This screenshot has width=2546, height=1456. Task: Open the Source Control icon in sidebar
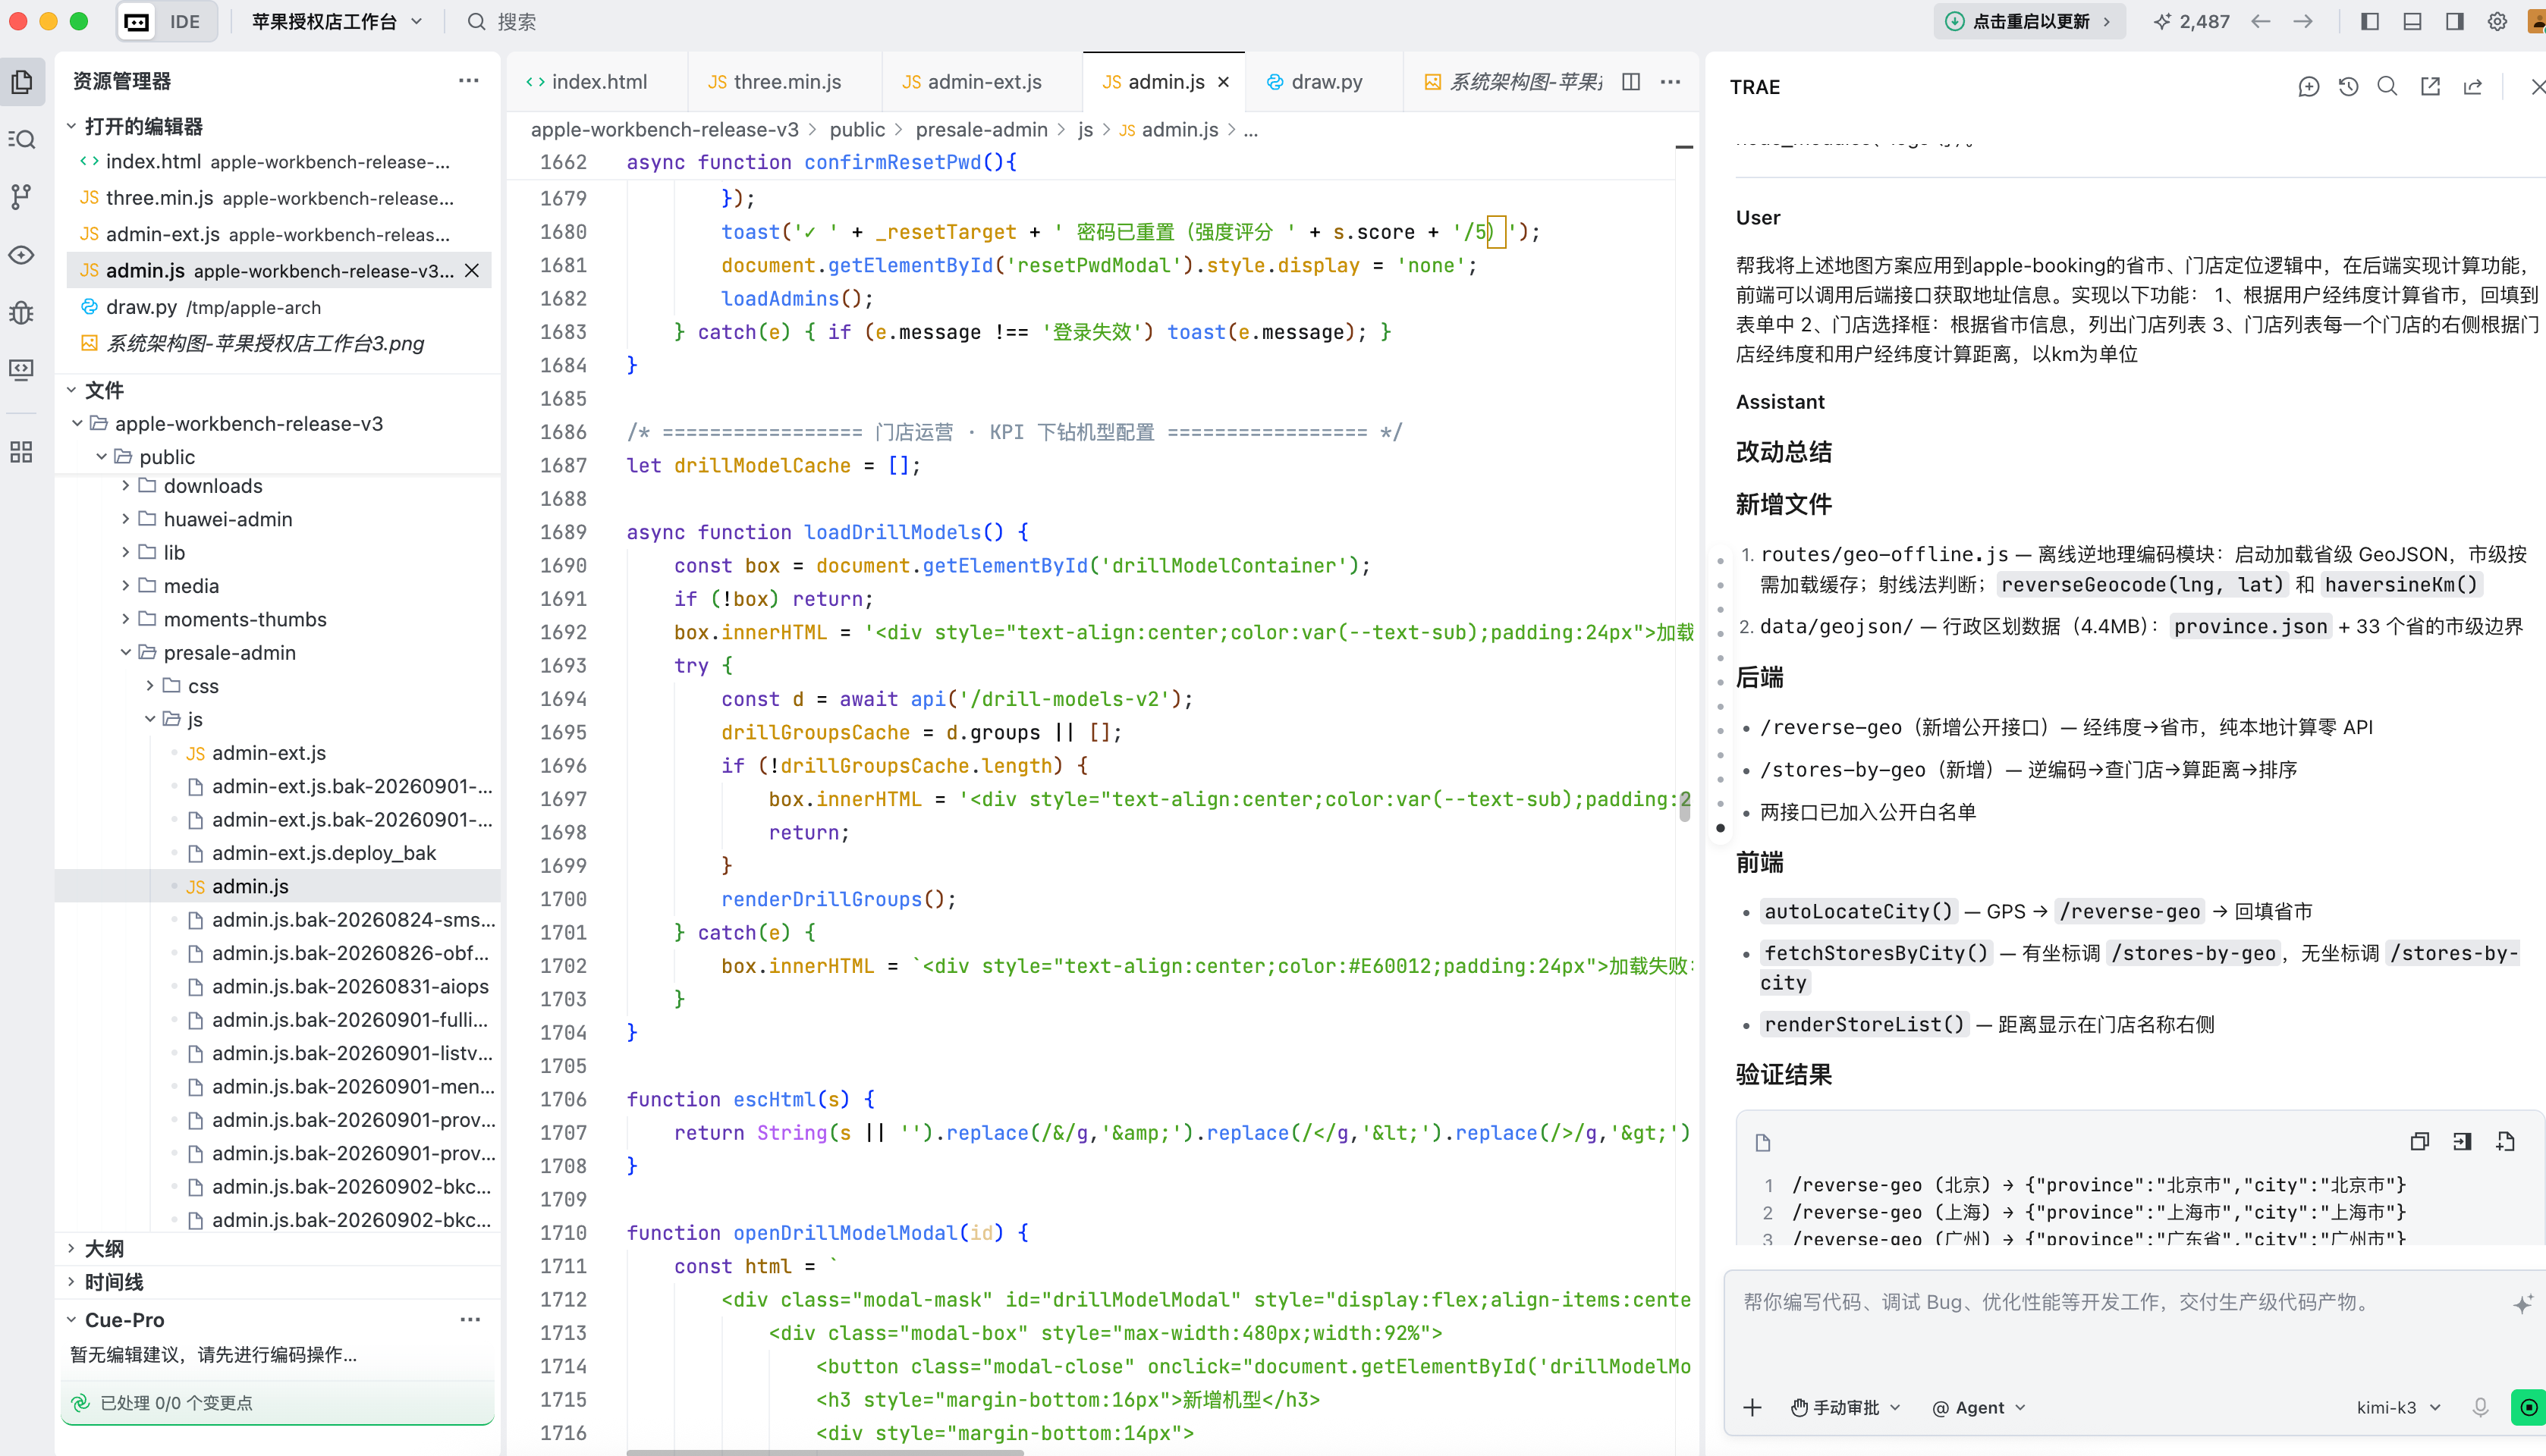click(x=22, y=197)
